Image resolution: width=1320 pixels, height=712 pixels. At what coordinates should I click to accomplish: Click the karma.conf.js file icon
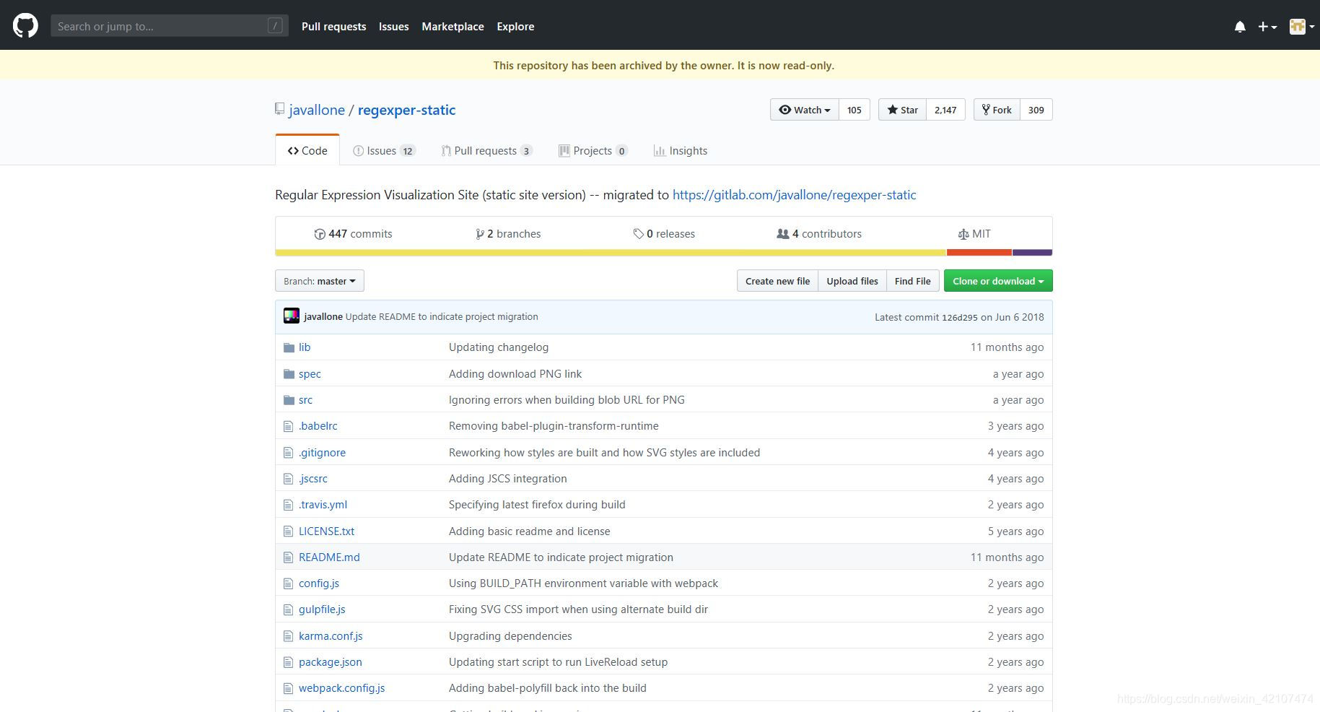click(289, 636)
